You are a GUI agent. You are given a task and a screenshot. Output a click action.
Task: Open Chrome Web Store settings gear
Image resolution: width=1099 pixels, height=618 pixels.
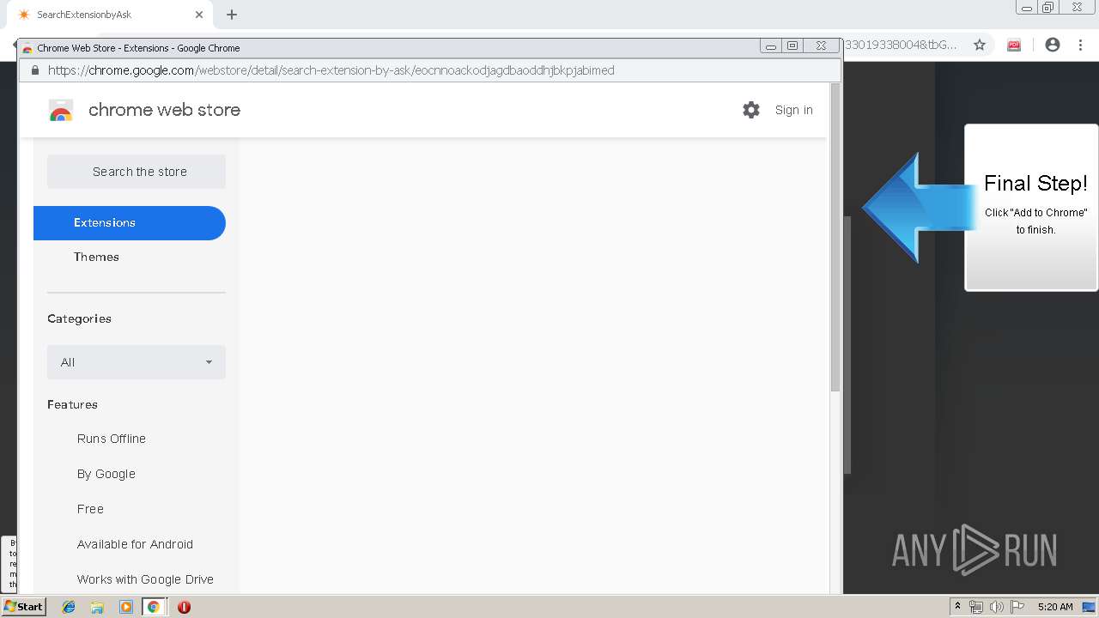pyautogui.click(x=751, y=110)
